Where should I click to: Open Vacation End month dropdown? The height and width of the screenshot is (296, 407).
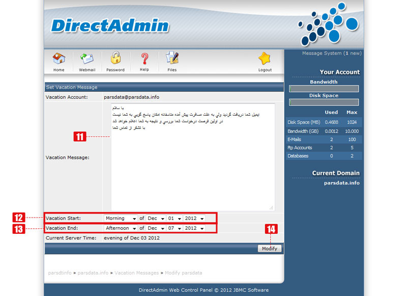click(x=156, y=228)
